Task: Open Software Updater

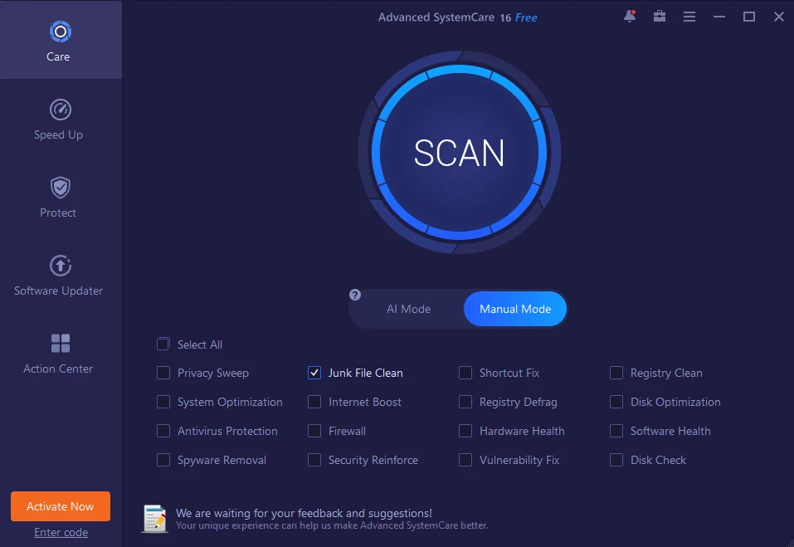Action: click(58, 276)
